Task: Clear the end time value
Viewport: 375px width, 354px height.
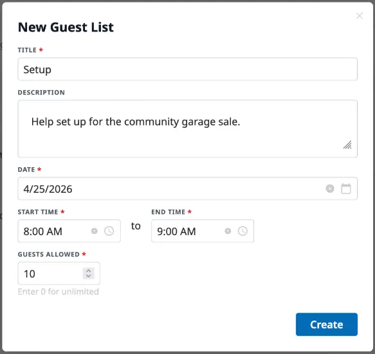Action: coord(228,231)
